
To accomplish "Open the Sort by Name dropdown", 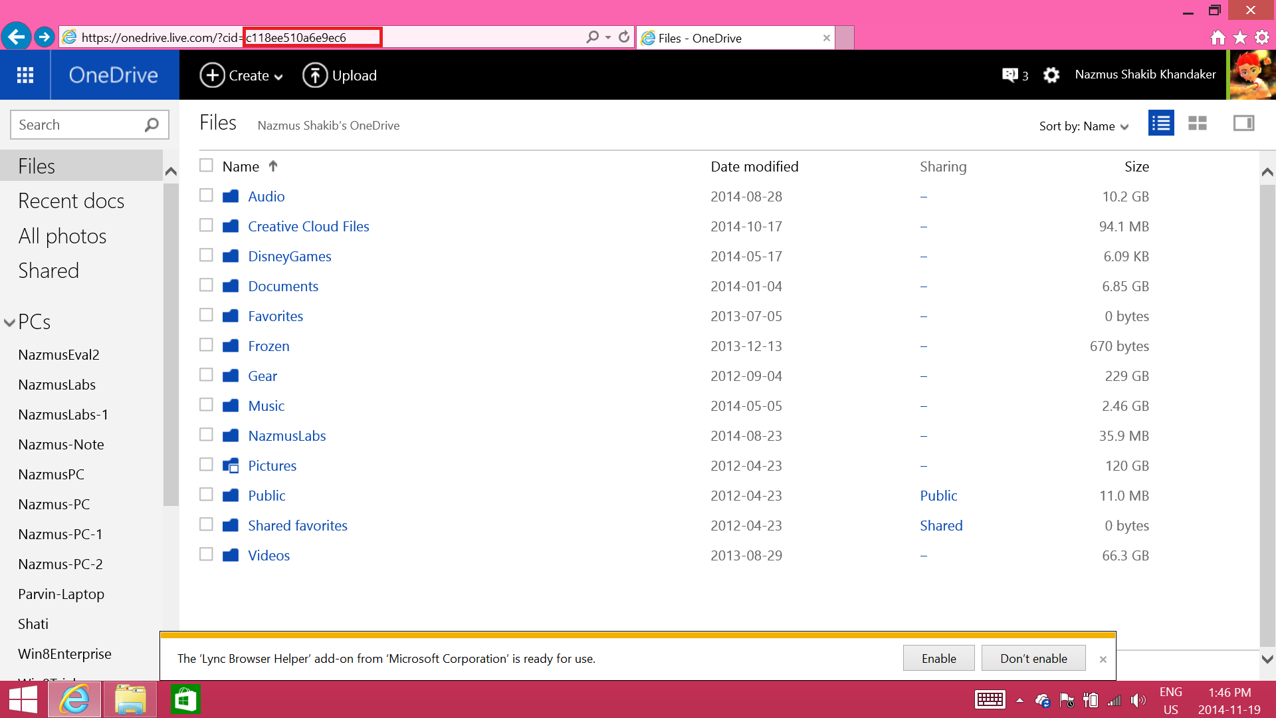I will tap(1083, 126).
